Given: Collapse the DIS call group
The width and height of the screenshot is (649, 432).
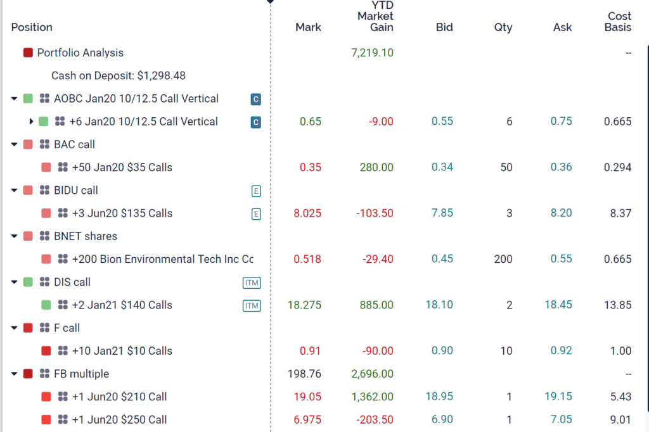Looking at the screenshot, I should 15,283.
